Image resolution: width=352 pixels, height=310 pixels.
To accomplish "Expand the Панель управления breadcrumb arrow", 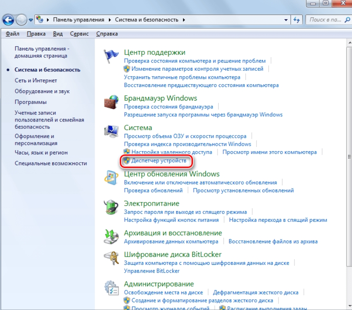I will [110, 20].
